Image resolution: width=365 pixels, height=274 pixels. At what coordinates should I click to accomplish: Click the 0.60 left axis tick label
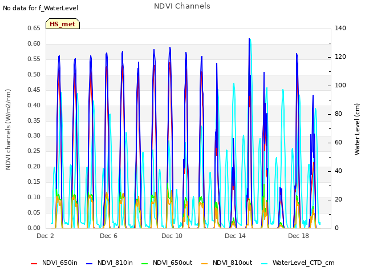(x=34, y=43)
